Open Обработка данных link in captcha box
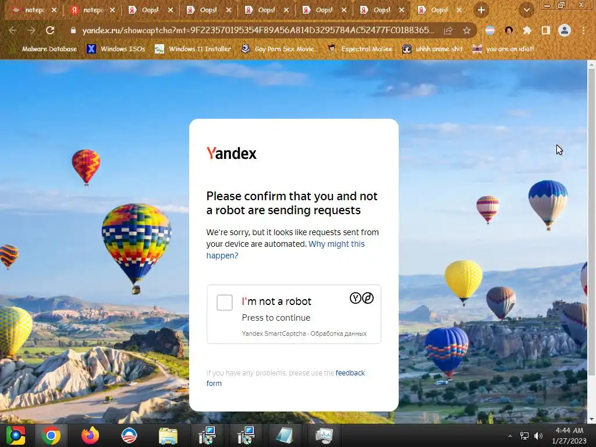Viewport: 596px width, 447px height. (x=338, y=334)
